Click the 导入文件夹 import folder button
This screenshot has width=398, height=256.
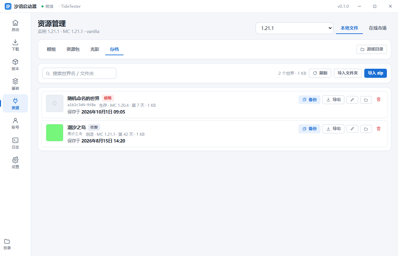(x=347, y=73)
